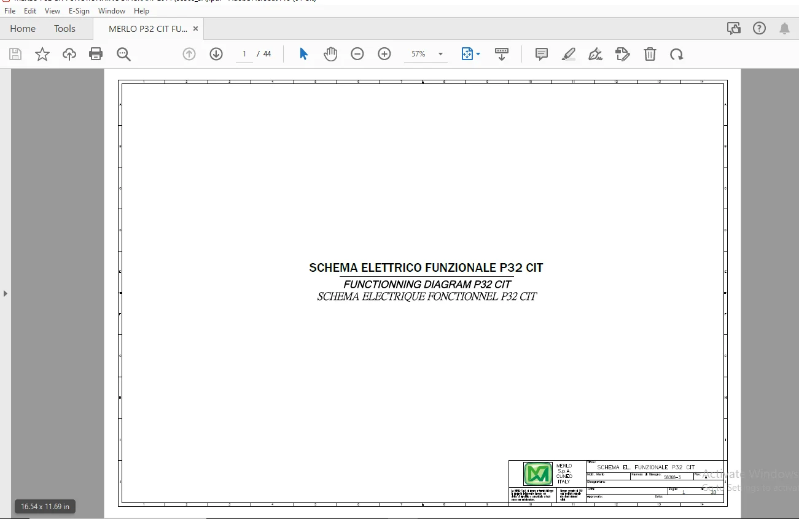Open the scrolling mode toolbar icon

(x=502, y=54)
